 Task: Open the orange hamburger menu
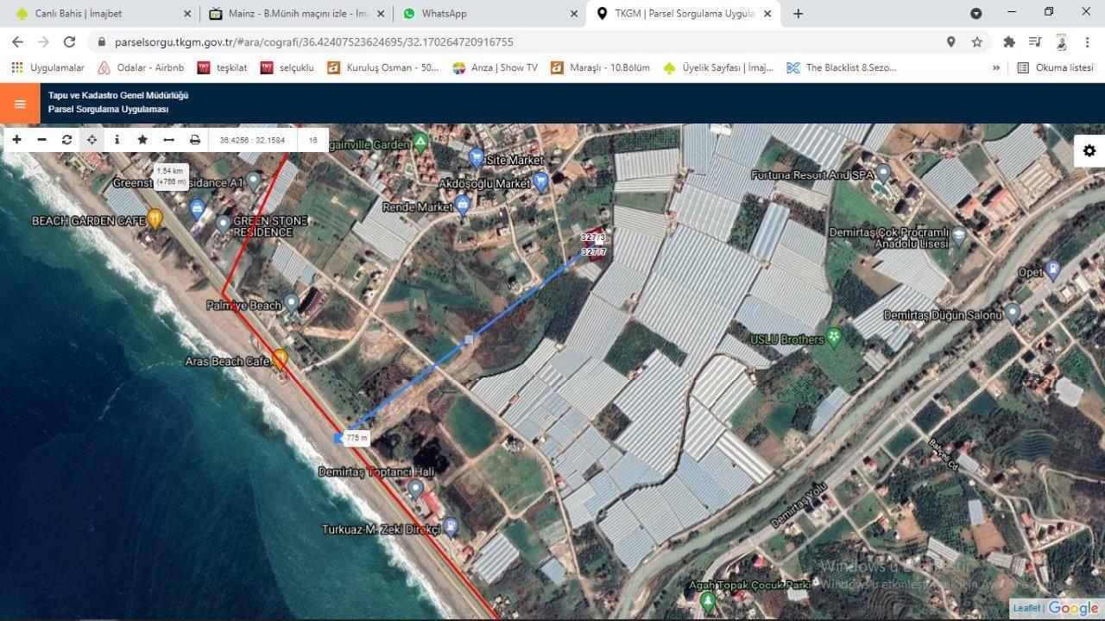pos(20,104)
